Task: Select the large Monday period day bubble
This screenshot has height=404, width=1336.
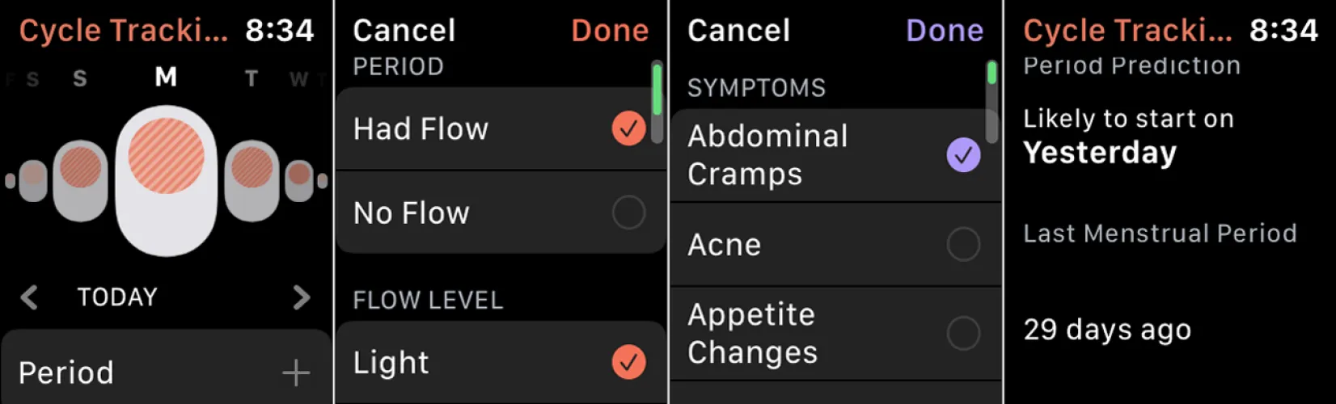Action: pyautogui.click(x=166, y=179)
